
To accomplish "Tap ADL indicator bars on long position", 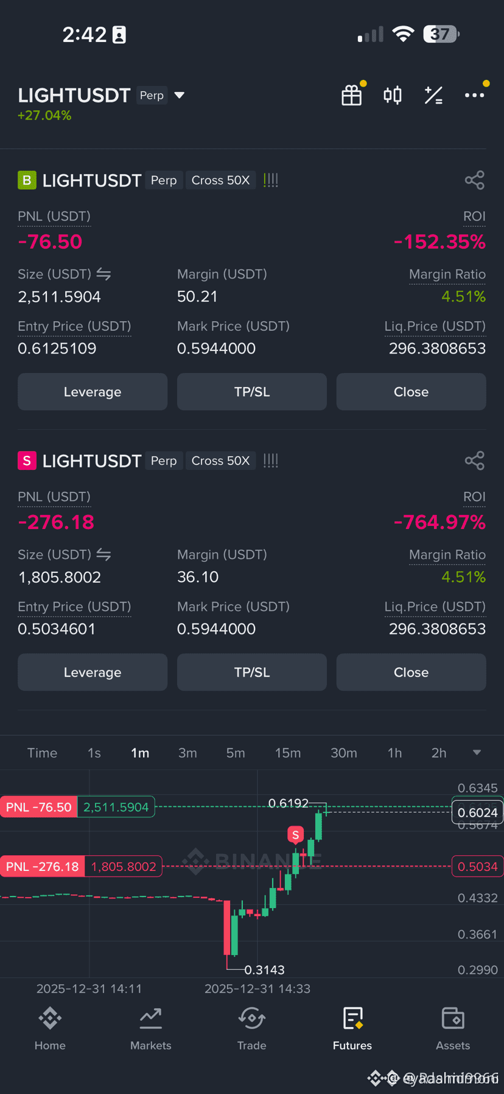I will 271,180.
